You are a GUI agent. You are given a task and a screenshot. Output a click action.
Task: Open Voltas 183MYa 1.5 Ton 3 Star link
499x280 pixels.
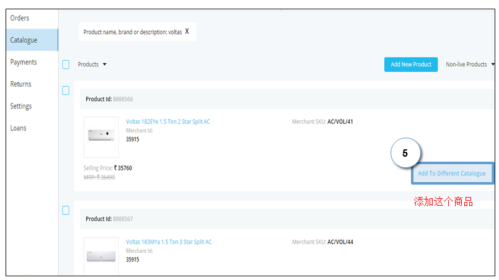click(x=169, y=242)
